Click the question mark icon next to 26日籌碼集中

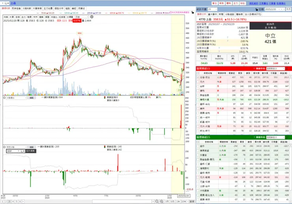click(228, 37)
